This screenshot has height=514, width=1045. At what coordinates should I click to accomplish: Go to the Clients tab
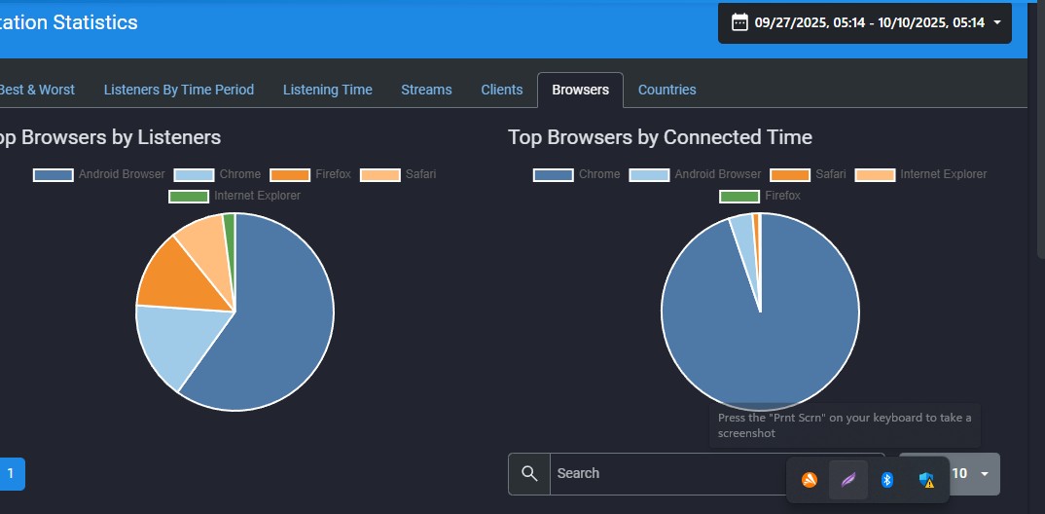click(x=501, y=90)
